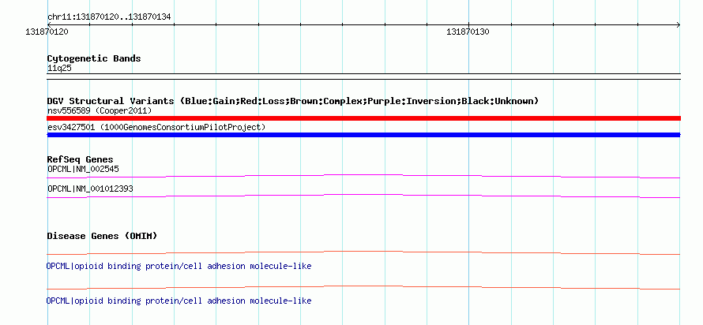Click the blue esv3427501 gain variant bar
Viewport: 703px width, 325px height.
(x=363, y=135)
